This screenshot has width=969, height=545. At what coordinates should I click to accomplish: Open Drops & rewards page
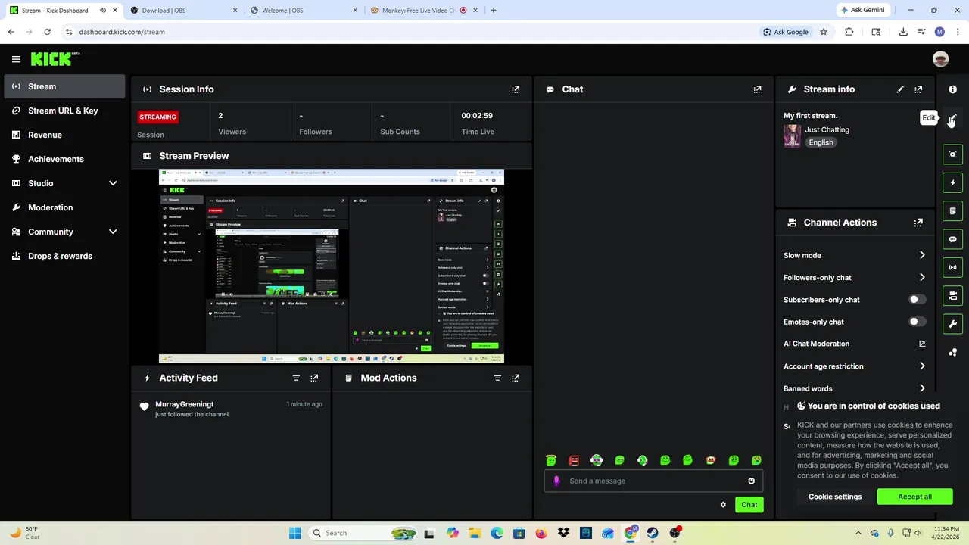tap(64, 256)
